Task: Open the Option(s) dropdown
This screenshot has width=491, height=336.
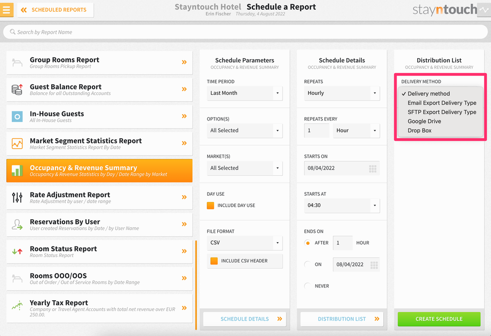Action: pos(244,131)
